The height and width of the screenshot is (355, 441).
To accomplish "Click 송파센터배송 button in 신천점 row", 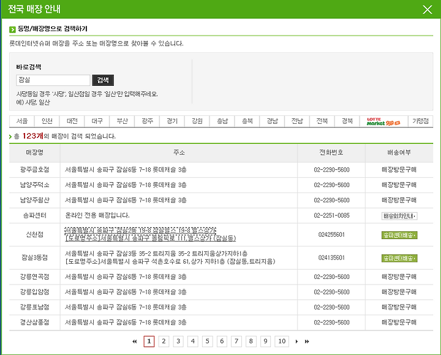I will (x=399, y=235).
